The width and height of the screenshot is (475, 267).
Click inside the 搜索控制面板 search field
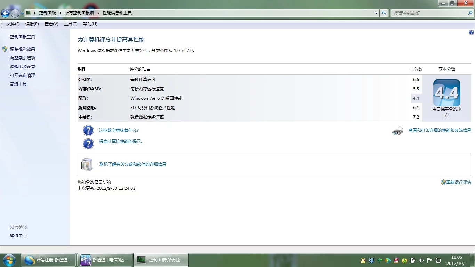coord(428,13)
